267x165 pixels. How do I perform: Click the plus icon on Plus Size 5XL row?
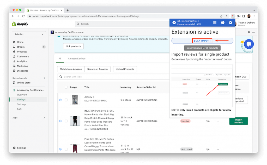pos(60,149)
